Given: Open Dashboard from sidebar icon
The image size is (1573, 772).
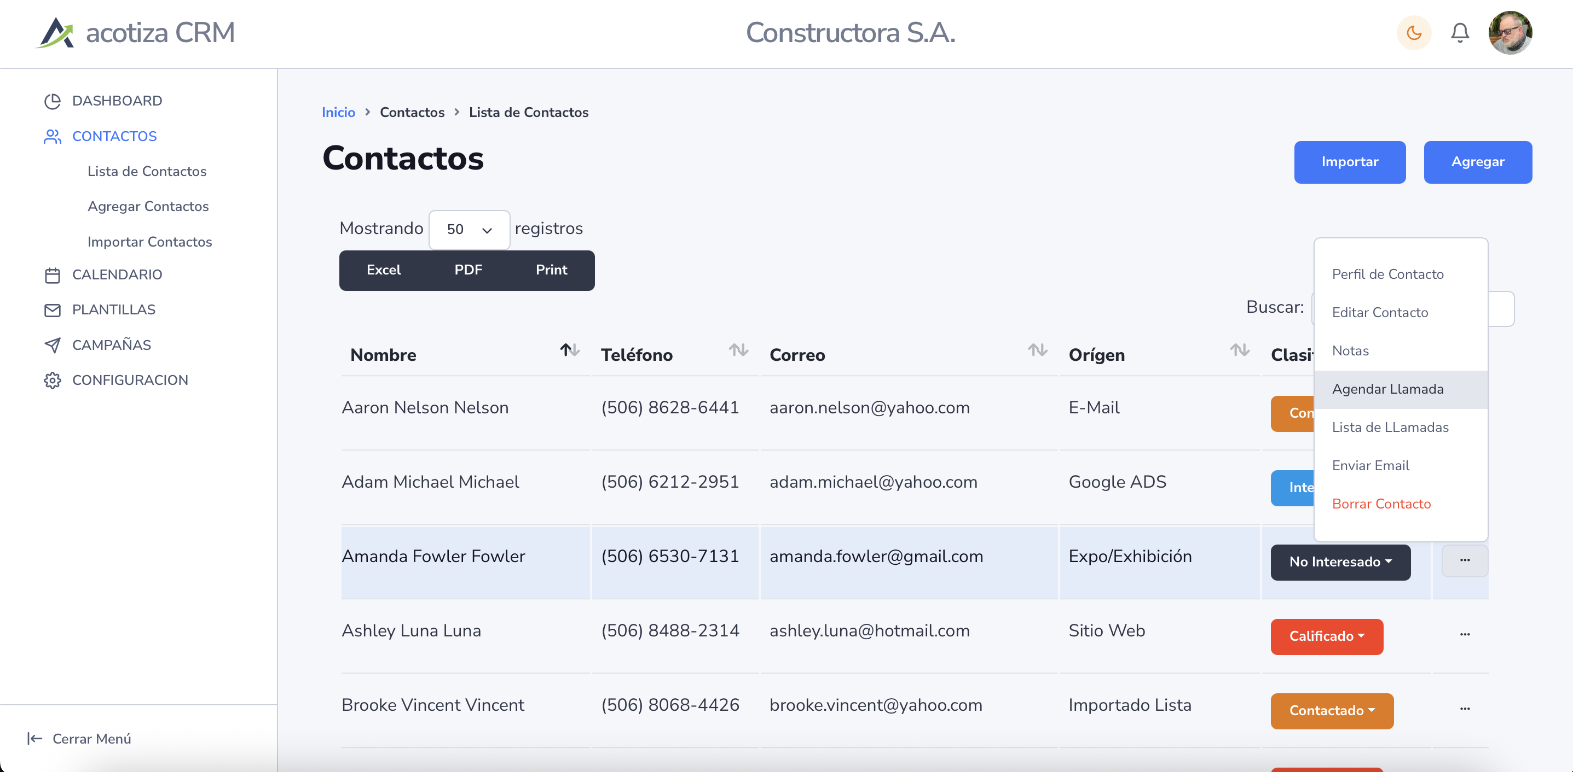Looking at the screenshot, I should (x=53, y=101).
